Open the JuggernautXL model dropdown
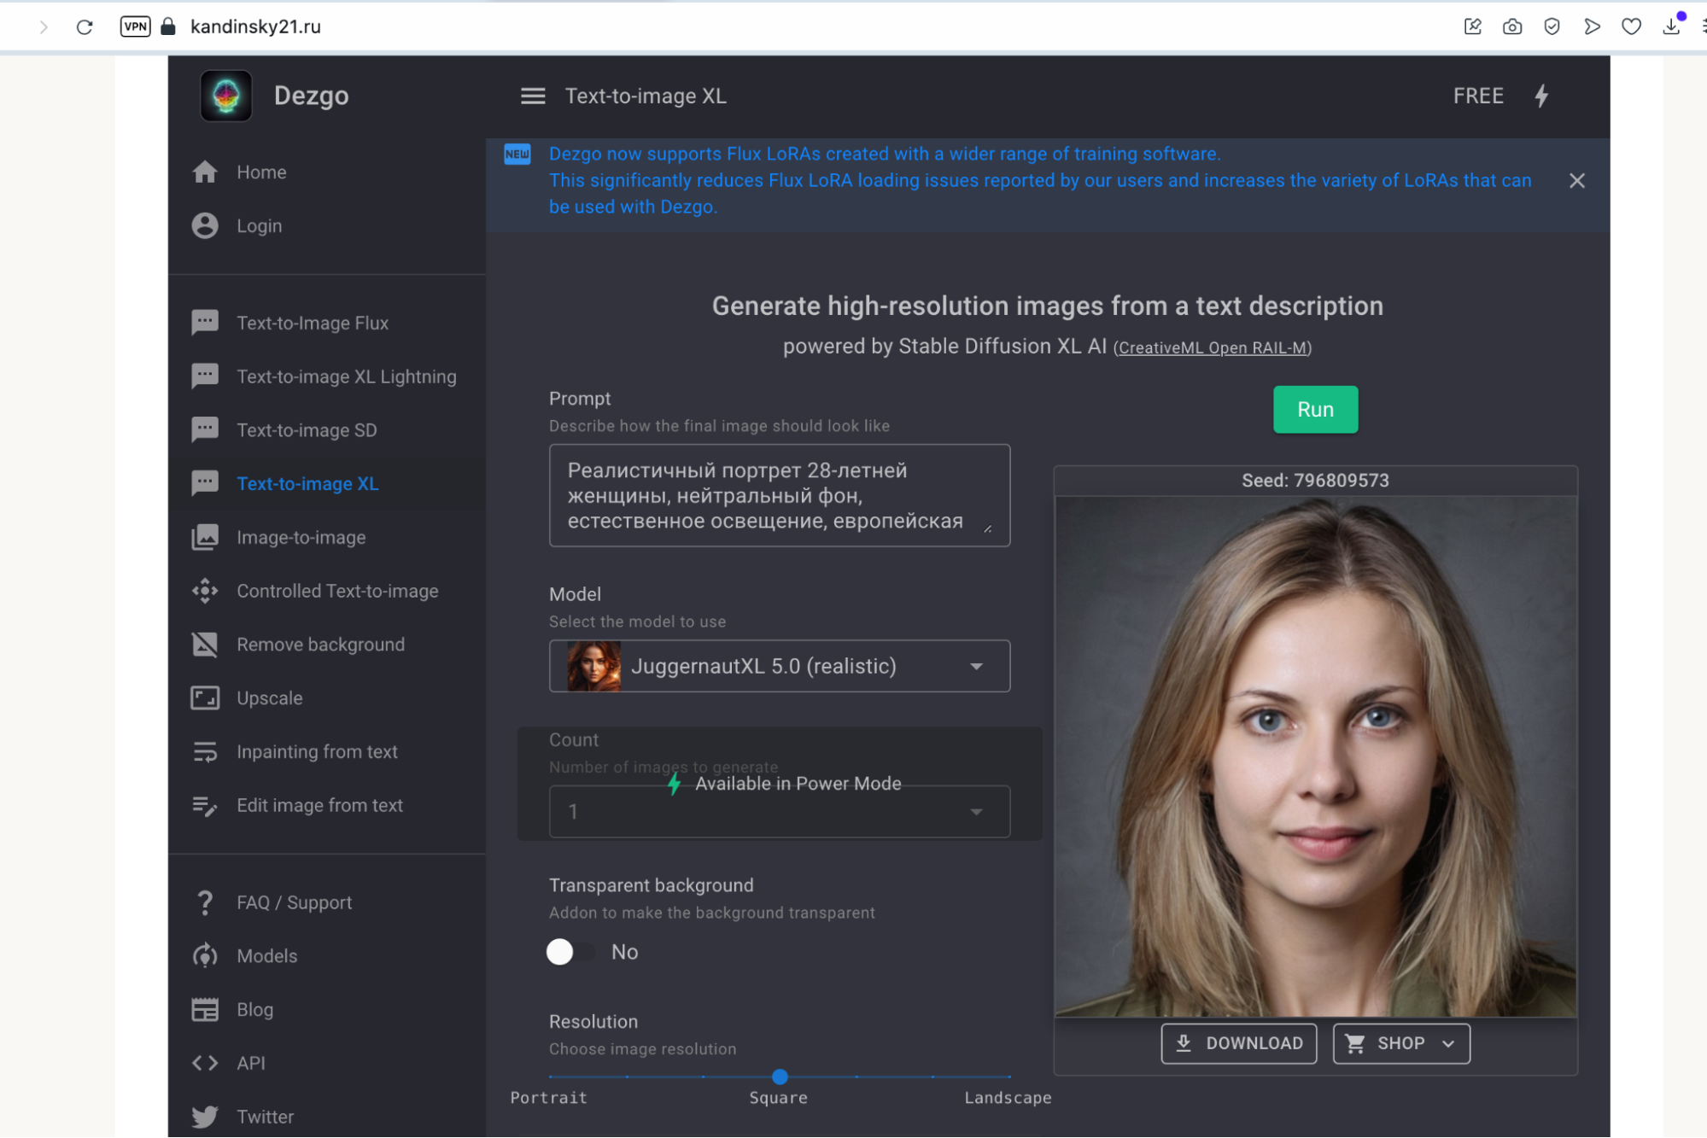Screen dimensions: 1707x1138 coord(780,666)
